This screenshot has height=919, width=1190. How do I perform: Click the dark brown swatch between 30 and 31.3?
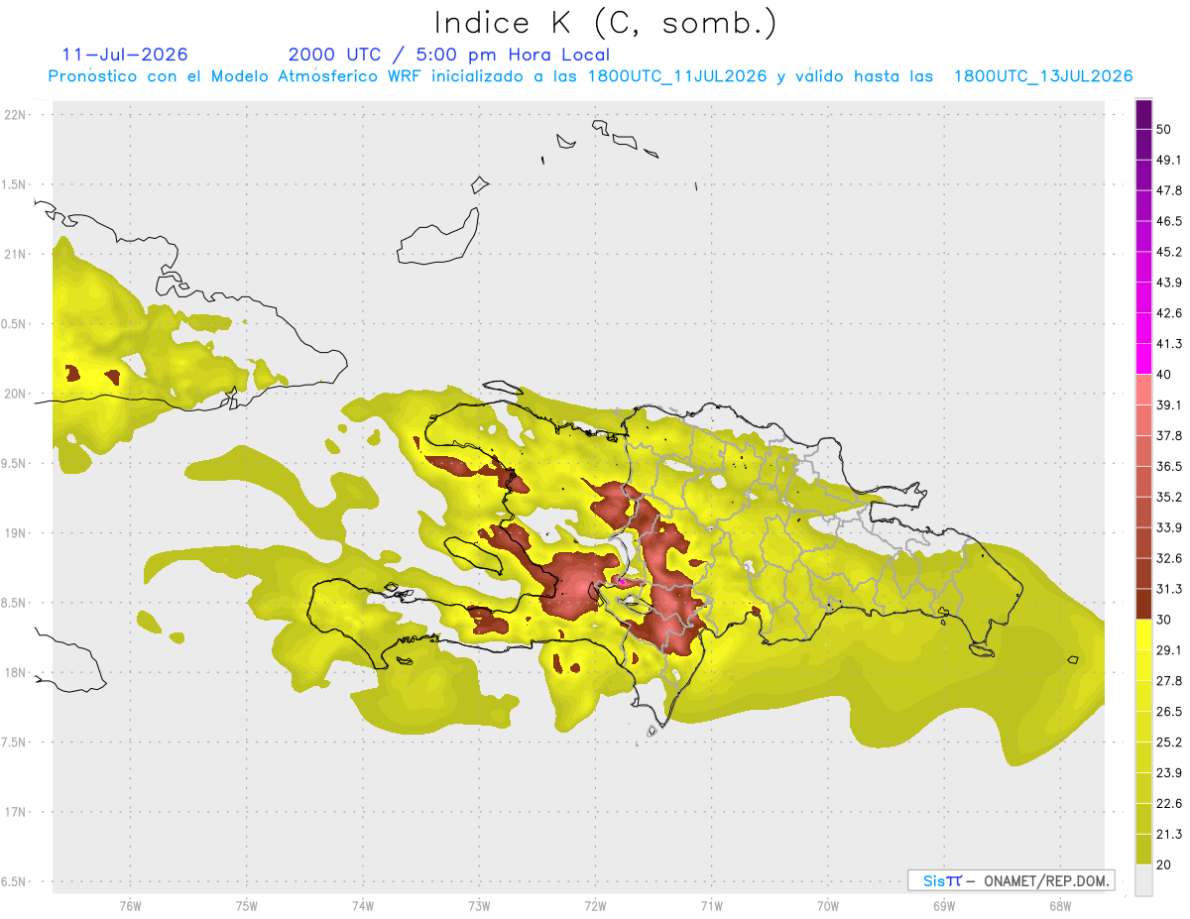tap(1143, 604)
